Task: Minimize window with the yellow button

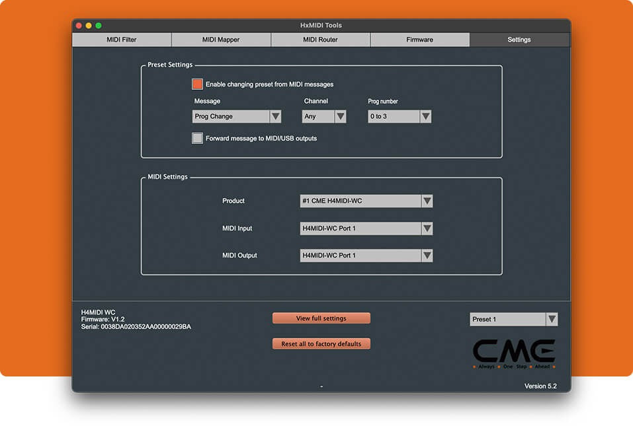Action: click(x=89, y=26)
